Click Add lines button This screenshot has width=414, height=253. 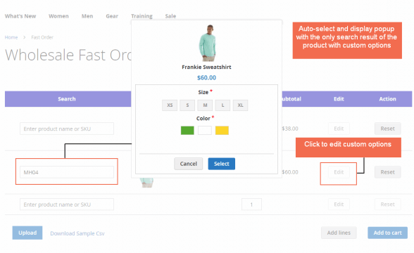coord(339,233)
